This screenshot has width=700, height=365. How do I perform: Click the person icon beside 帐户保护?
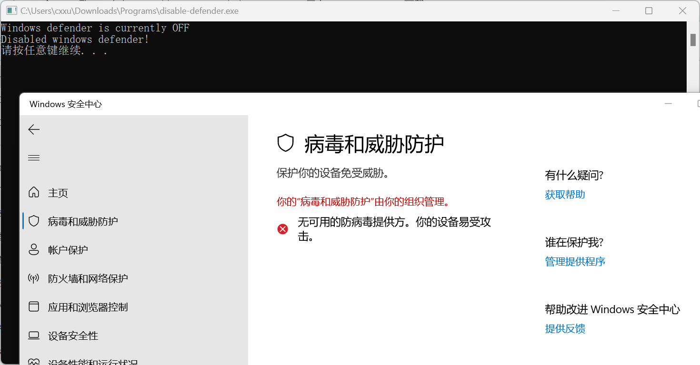[x=34, y=250]
